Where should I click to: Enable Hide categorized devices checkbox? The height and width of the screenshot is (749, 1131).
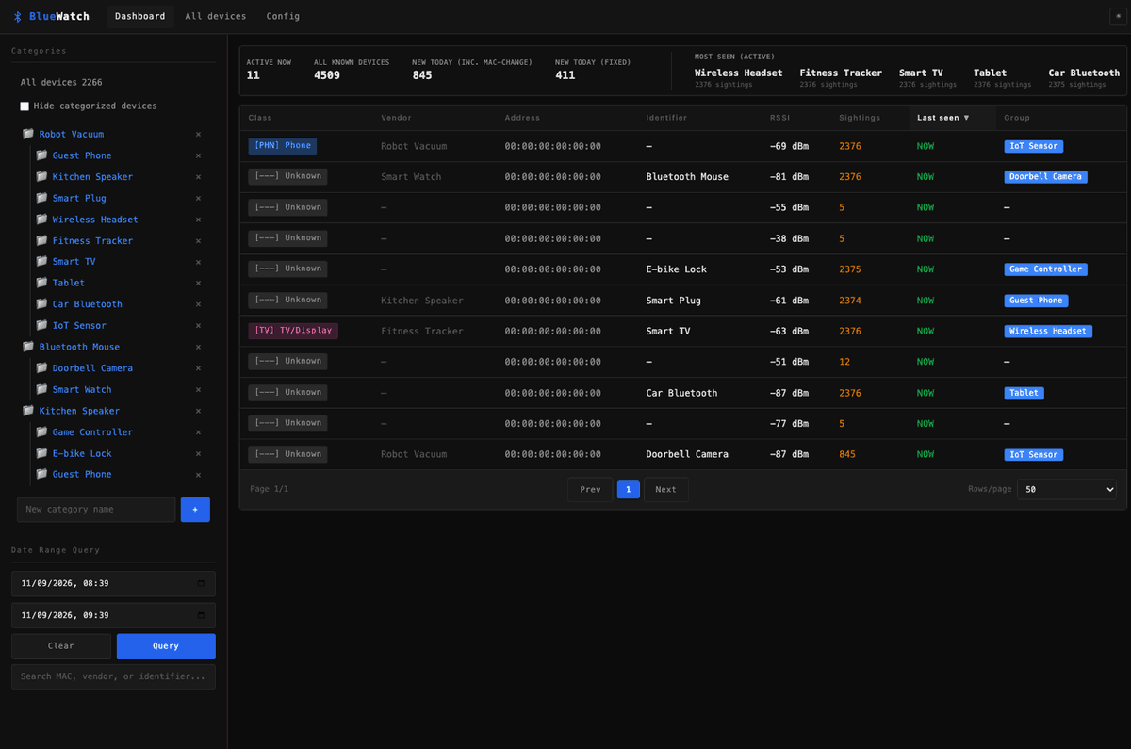click(x=25, y=106)
